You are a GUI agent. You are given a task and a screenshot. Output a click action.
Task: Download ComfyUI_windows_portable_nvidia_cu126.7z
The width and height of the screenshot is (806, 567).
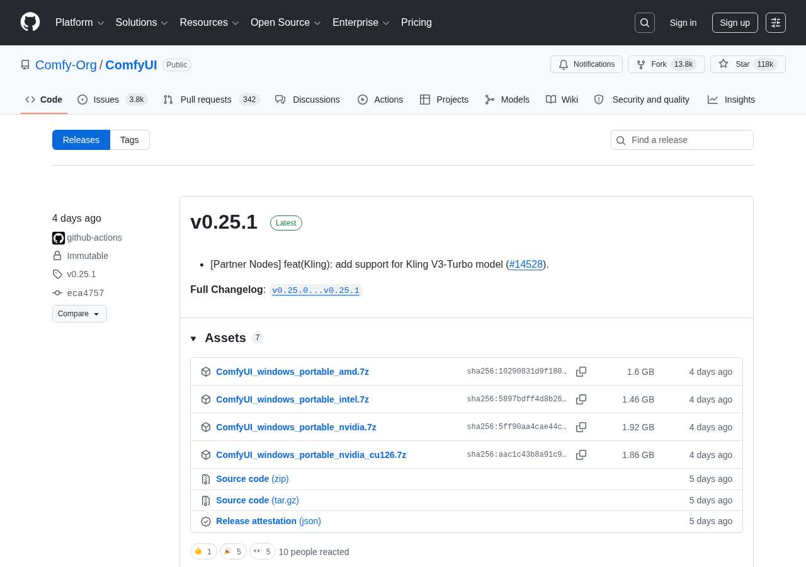311,455
